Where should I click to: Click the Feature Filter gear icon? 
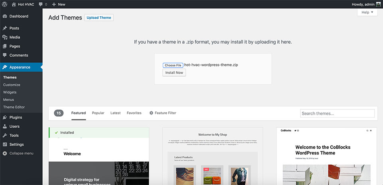[151, 113]
